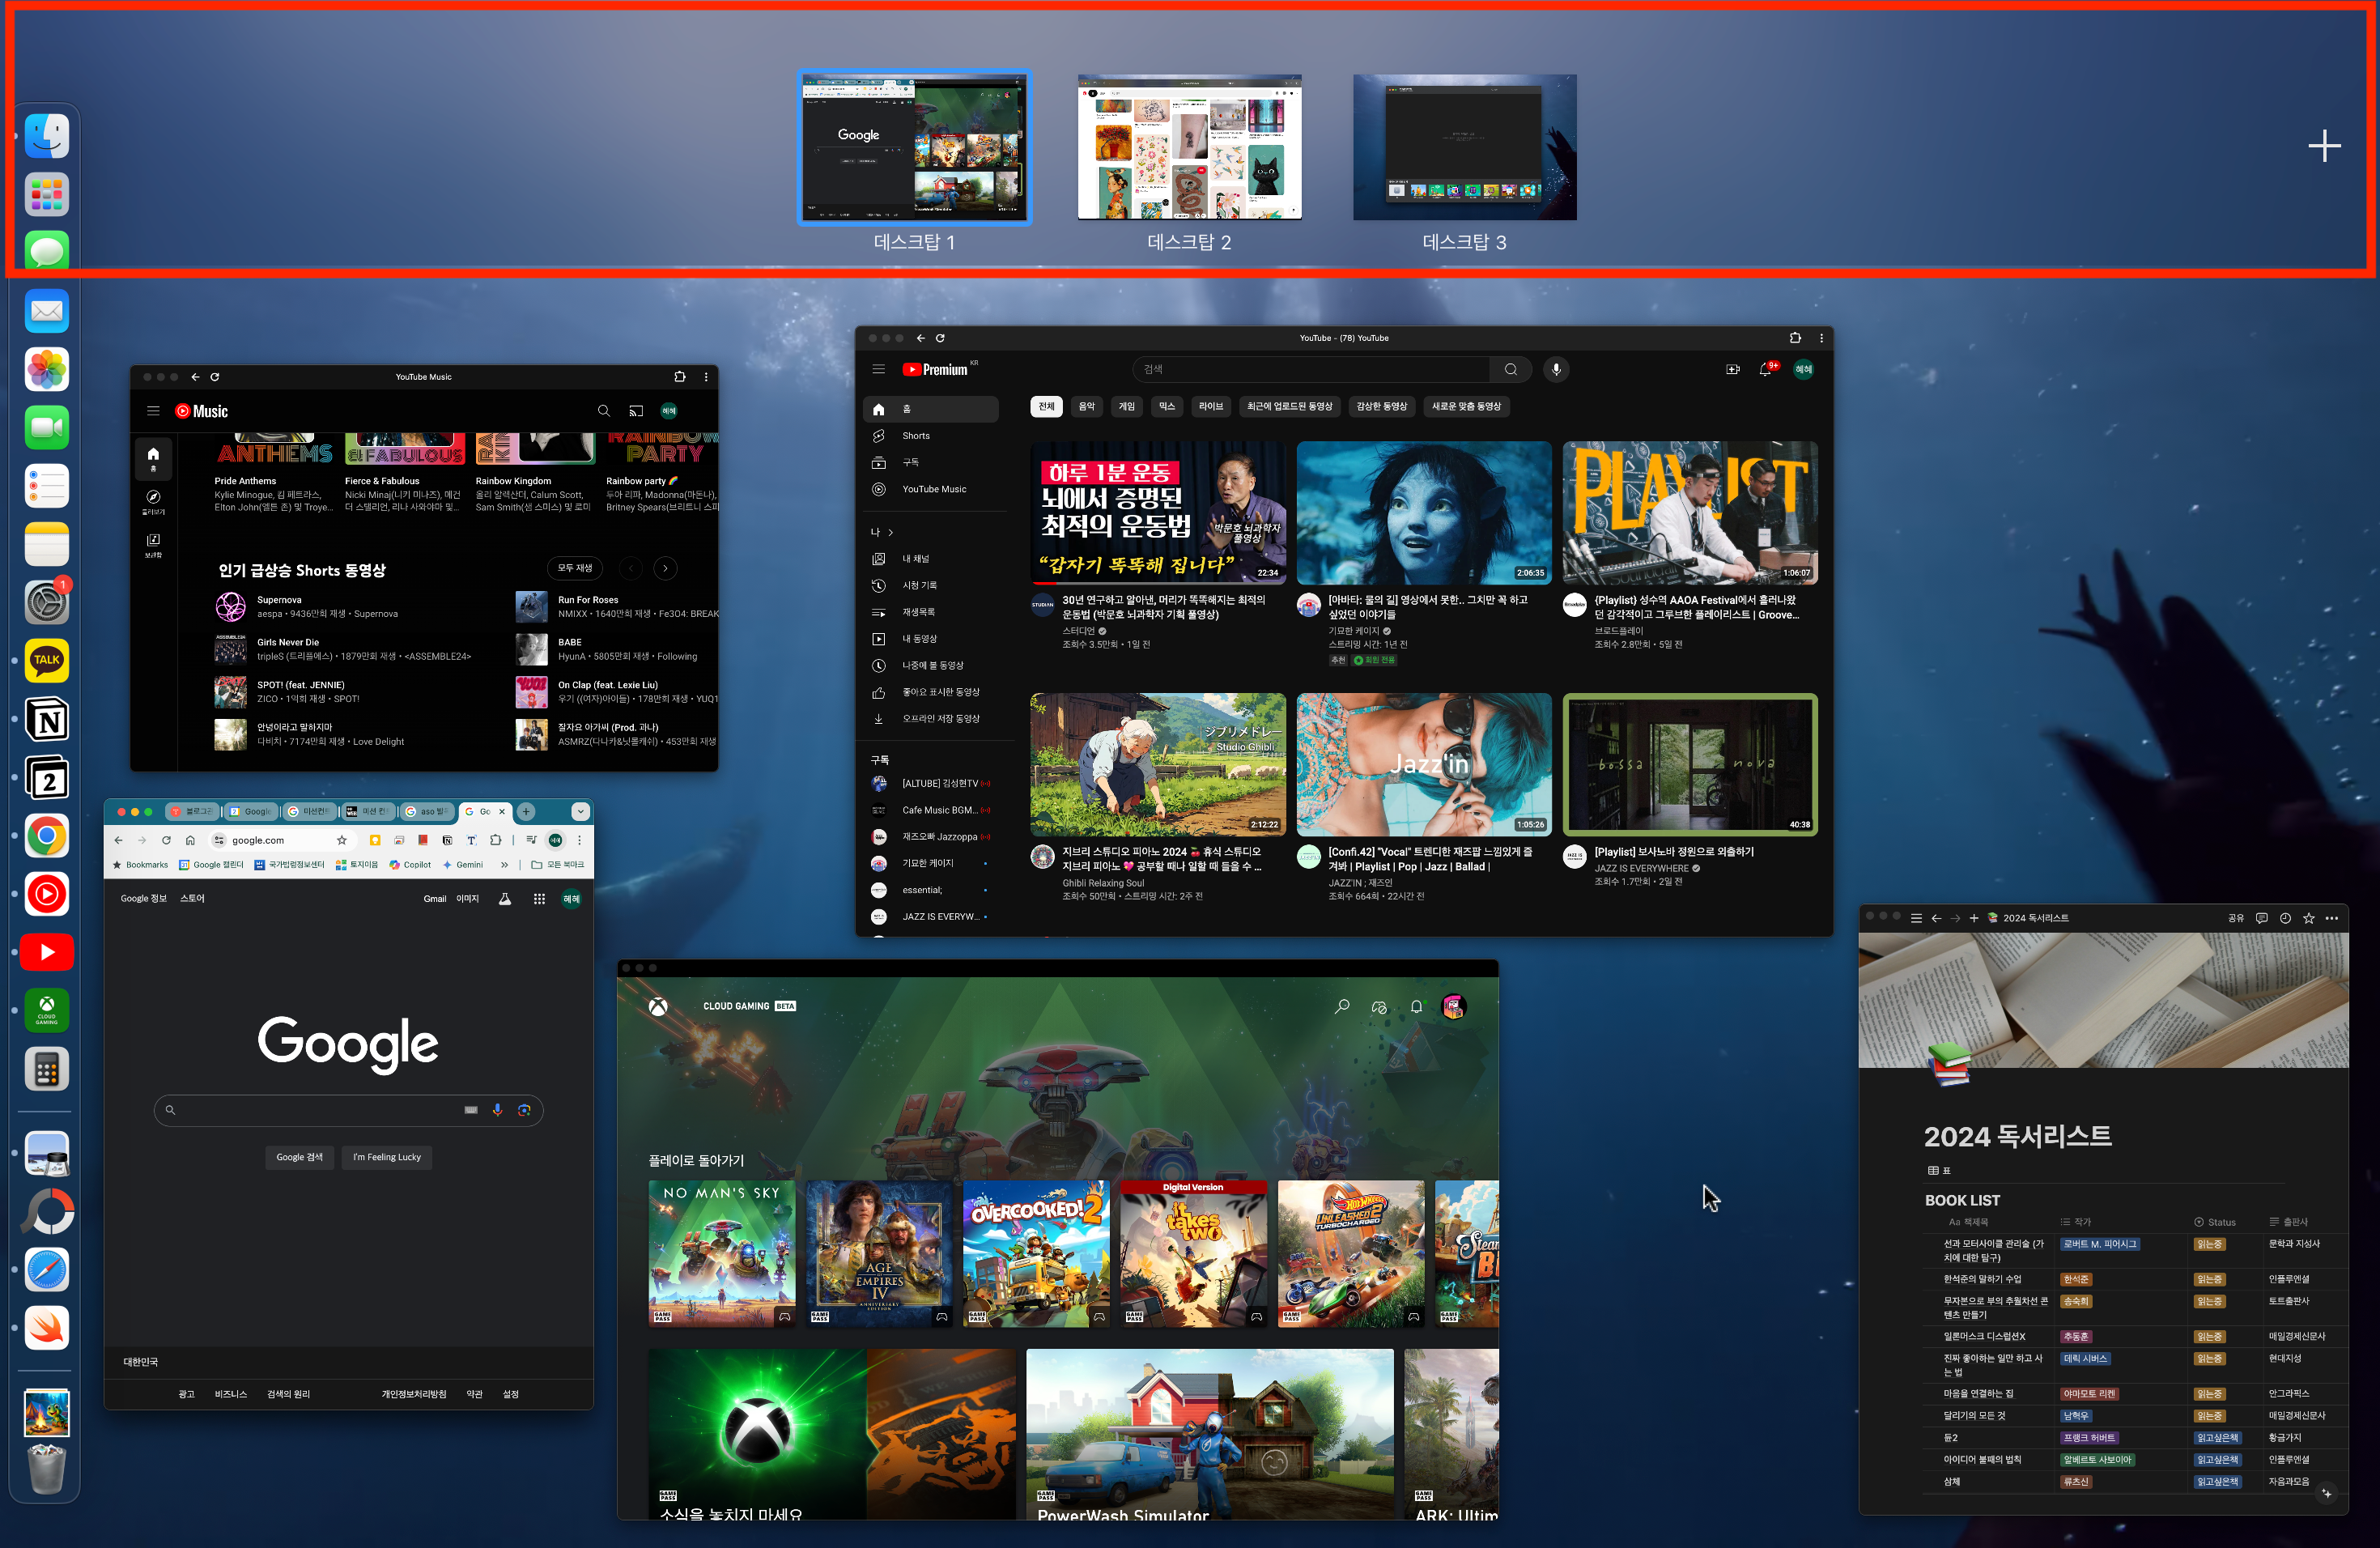Star the 2024 독서리스트 page as a Notion favorite
This screenshot has width=2380, height=1548.
pyautogui.click(x=2308, y=918)
